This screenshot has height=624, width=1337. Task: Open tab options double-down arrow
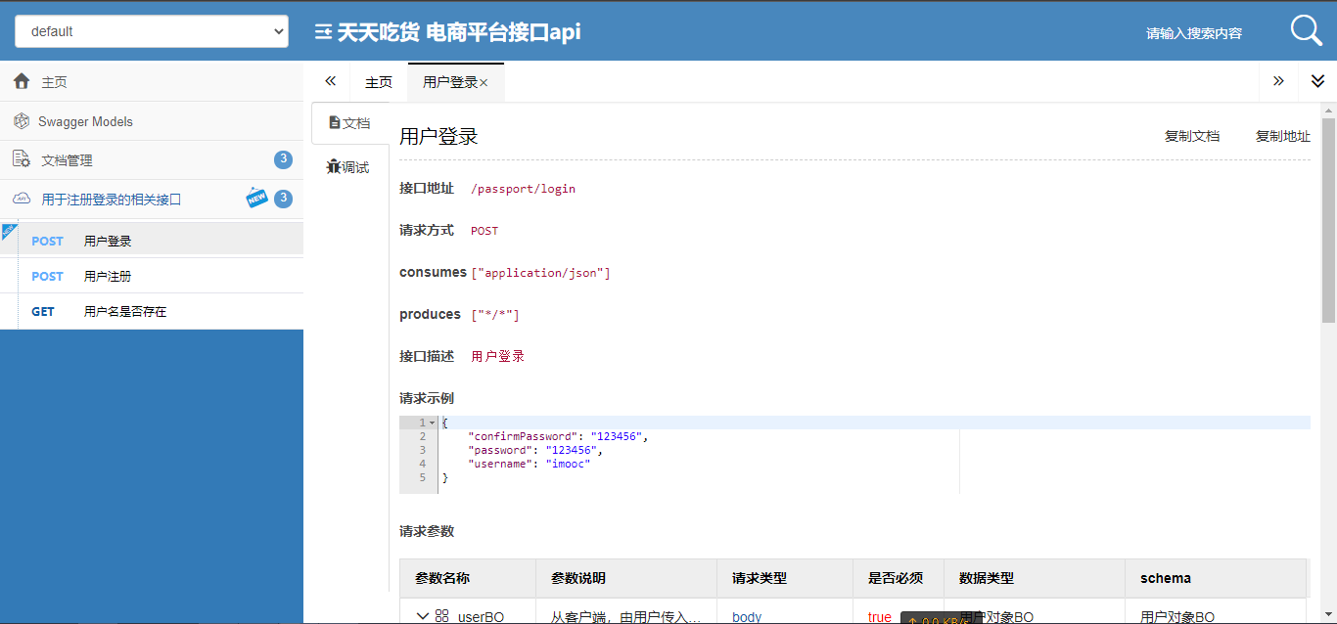click(1317, 81)
